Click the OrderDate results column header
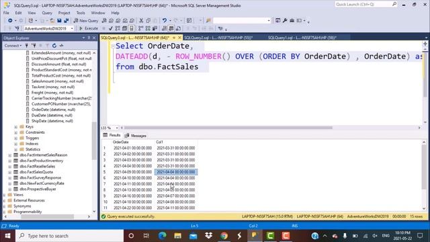The width and height of the screenshot is (430, 242). [x=133, y=142]
